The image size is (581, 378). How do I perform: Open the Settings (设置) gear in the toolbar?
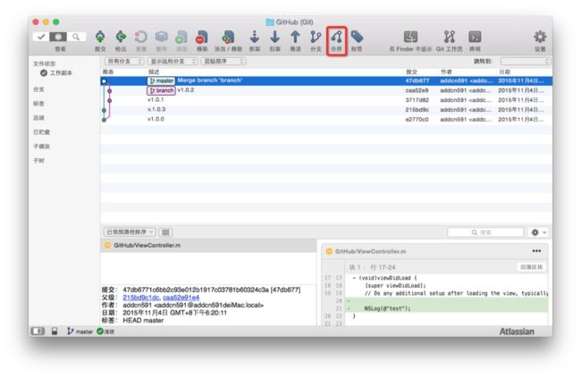pyautogui.click(x=540, y=37)
